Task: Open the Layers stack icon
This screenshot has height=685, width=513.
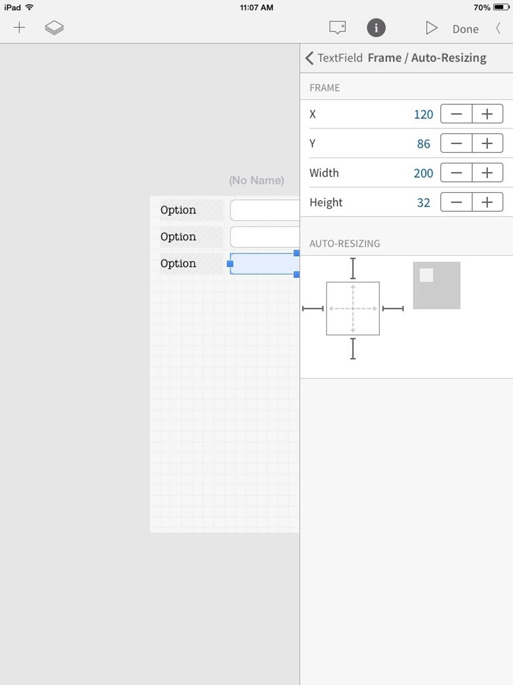Action: (54, 27)
